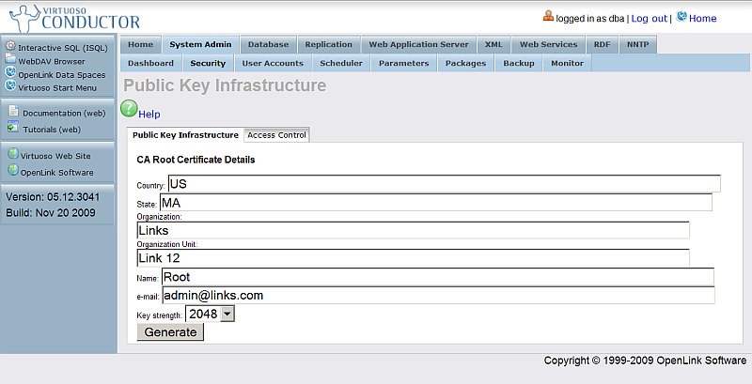Click into the Country text field
The image size is (752, 384).
pos(444,183)
